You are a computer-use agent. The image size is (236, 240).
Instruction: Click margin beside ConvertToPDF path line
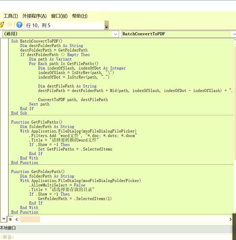pos(4,100)
